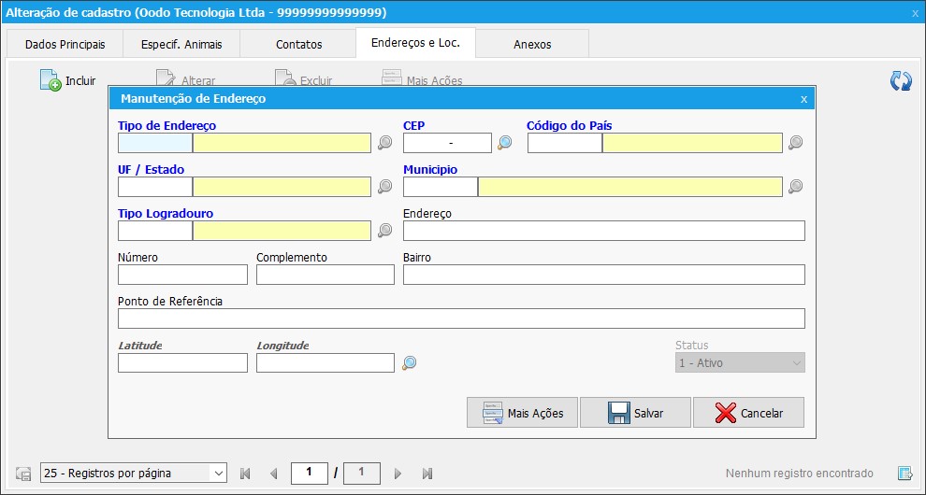Click the yellow UF / Estado description field
This screenshot has width=926, height=495.
coord(282,187)
